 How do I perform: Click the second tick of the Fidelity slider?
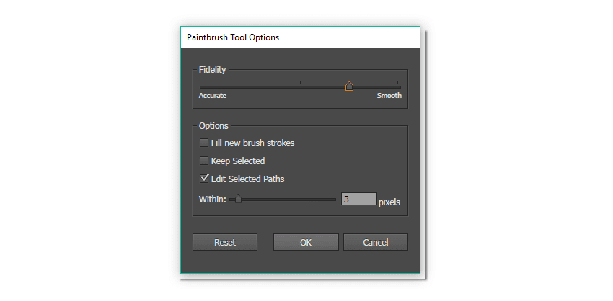(252, 83)
